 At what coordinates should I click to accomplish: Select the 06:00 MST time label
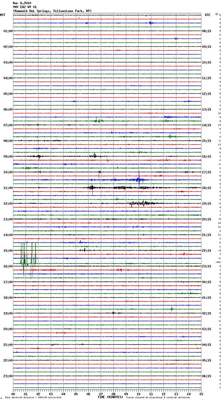tap(8, 110)
